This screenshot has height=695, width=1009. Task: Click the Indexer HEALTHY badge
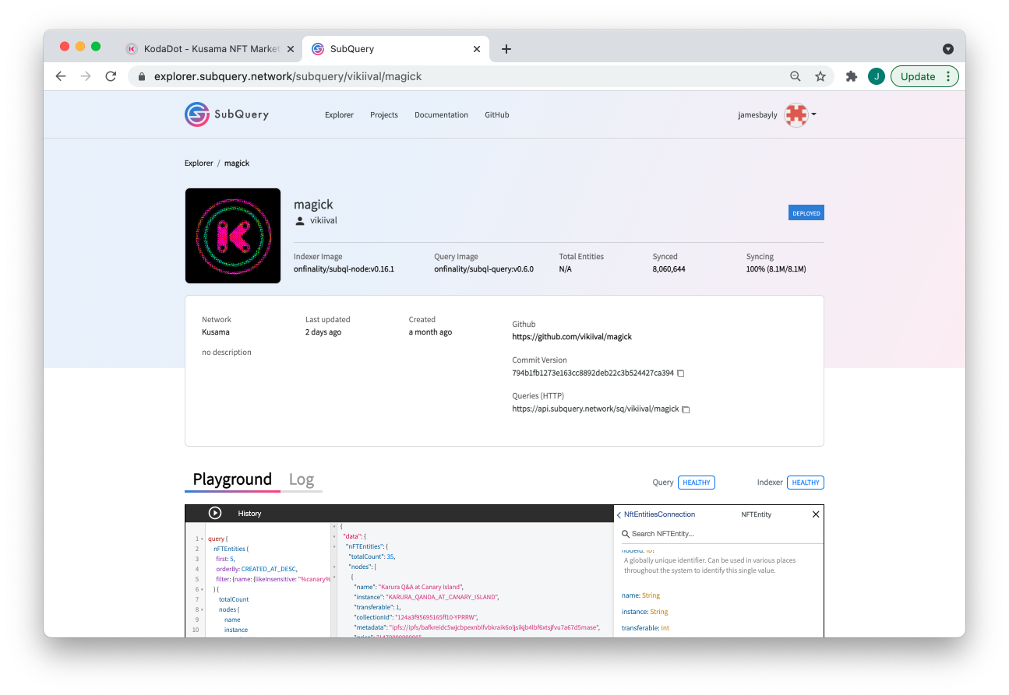click(x=806, y=483)
